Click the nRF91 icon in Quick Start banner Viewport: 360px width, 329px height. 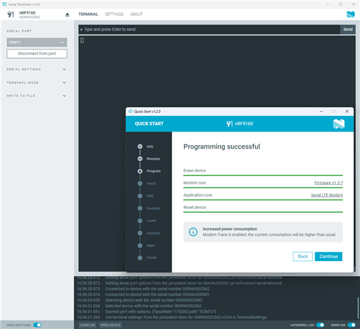(229, 123)
